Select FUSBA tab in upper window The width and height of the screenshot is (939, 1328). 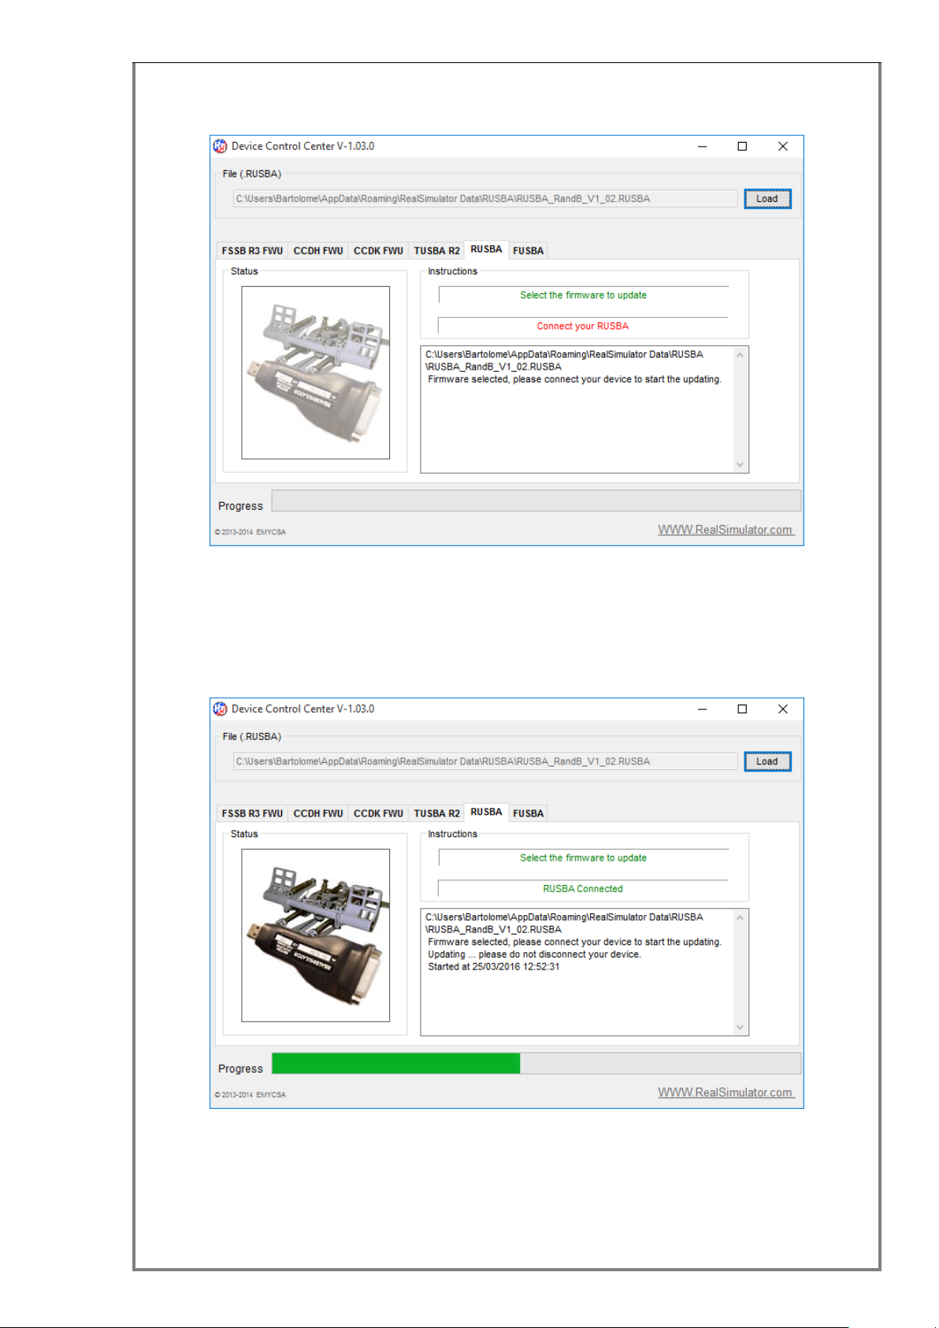528,251
